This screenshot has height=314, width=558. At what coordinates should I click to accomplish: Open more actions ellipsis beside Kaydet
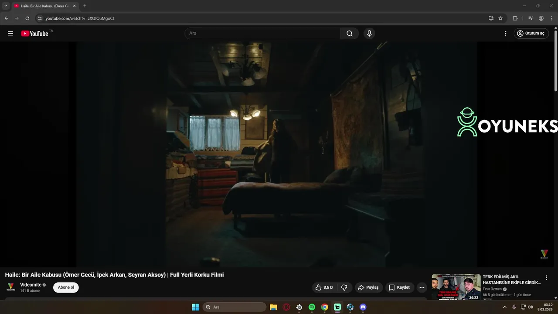(x=422, y=287)
